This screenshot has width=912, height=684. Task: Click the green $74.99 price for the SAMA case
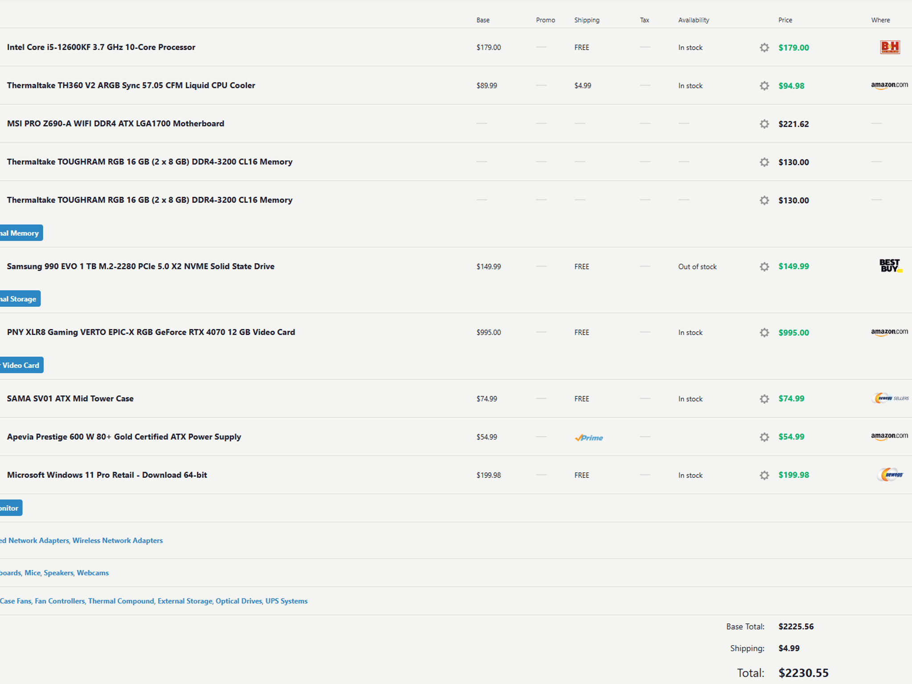[791, 399]
